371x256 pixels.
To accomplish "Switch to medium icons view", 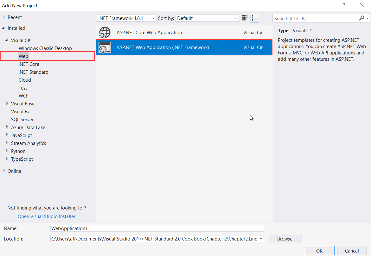I will [245, 18].
